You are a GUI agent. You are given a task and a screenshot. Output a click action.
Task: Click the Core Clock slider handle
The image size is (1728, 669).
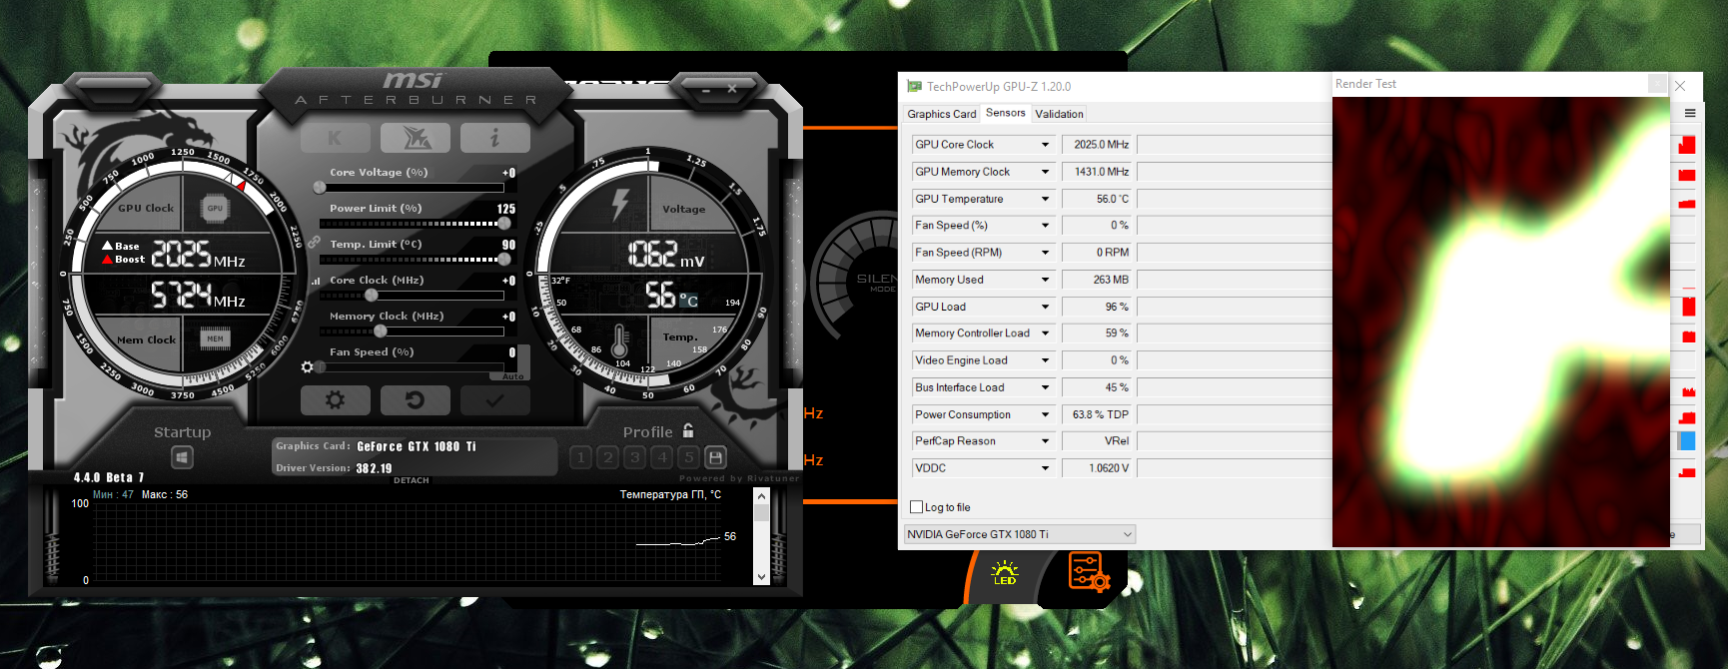point(372,296)
